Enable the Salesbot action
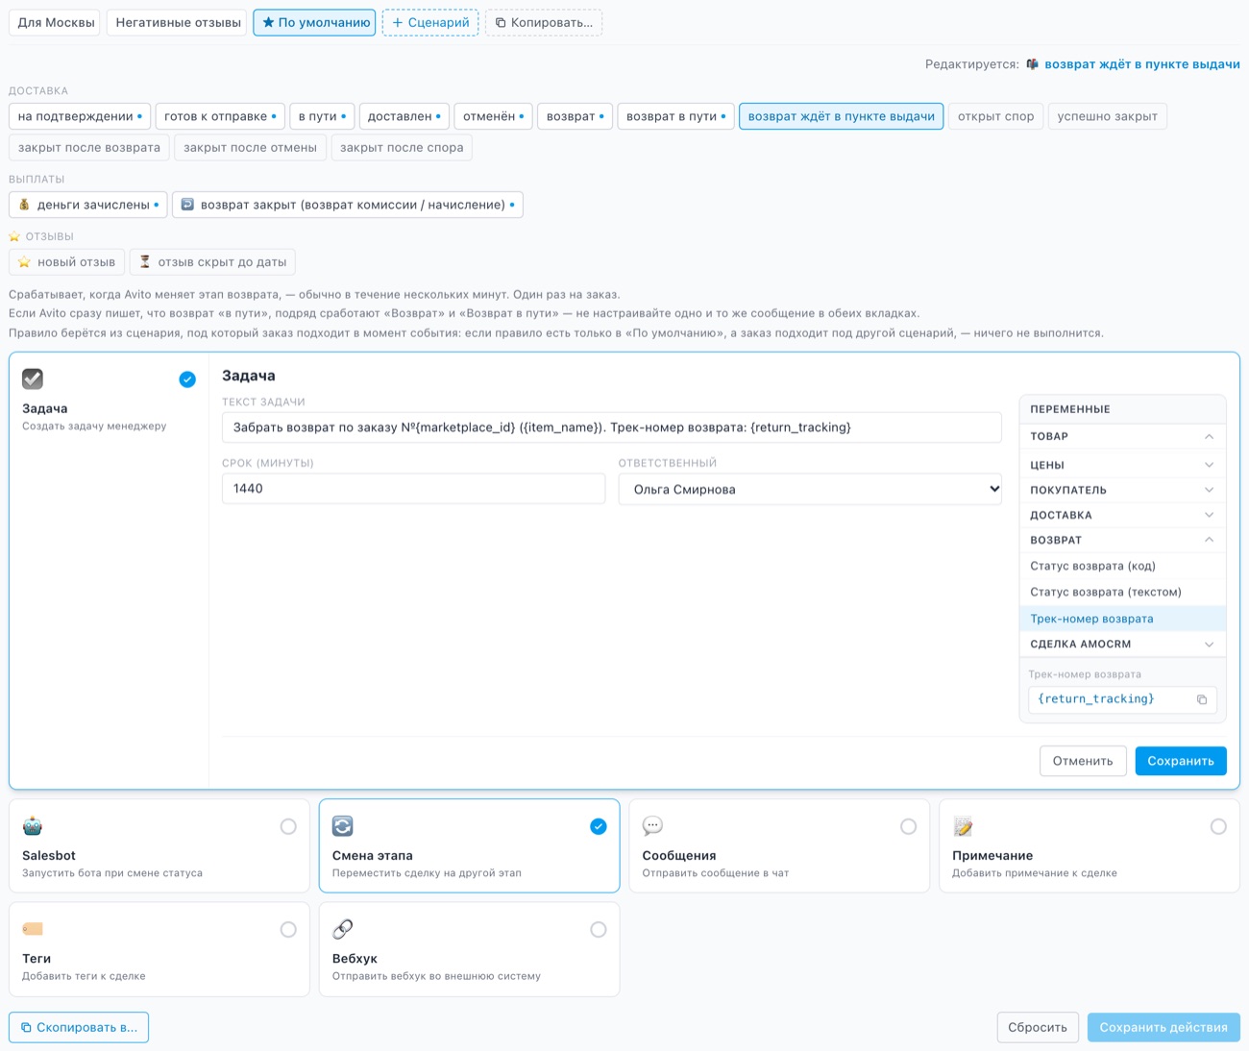Viewport: 1249px width, 1051px height. tap(288, 826)
